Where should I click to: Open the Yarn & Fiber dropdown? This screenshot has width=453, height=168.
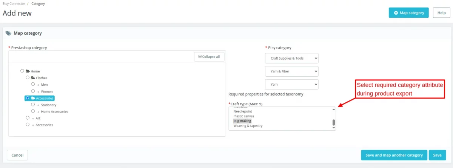pos(291,71)
